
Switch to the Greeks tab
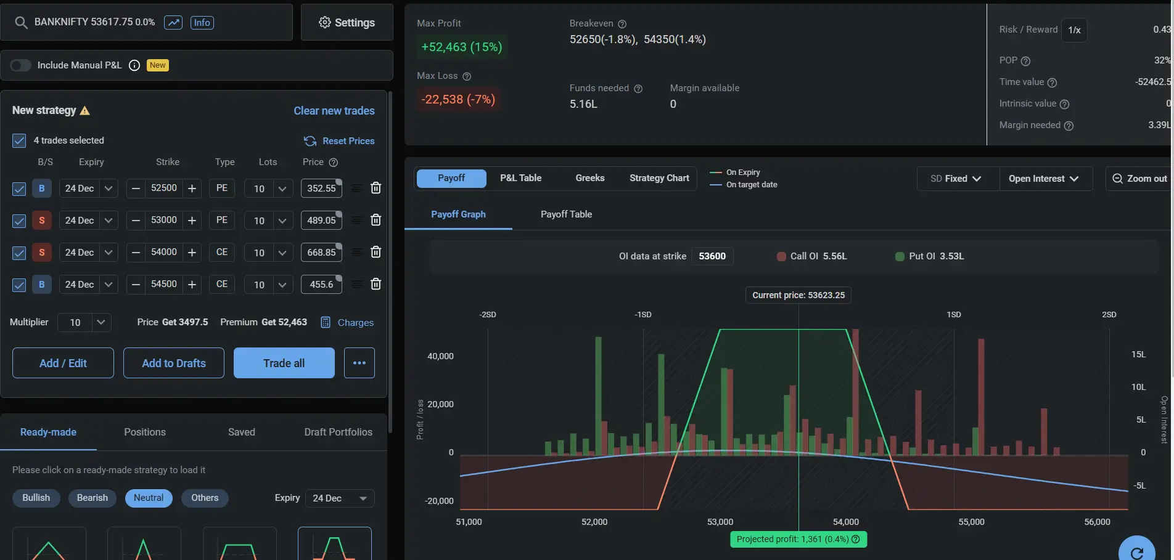pyautogui.click(x=590, y=178)
